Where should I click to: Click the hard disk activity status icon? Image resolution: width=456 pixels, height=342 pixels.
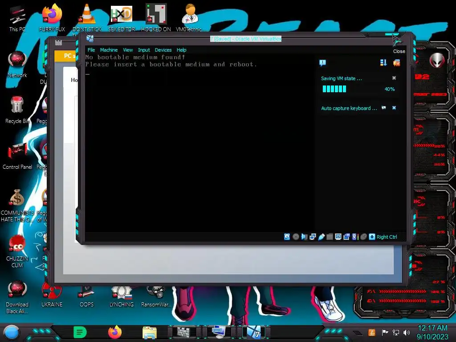pyautogui.click(x=287, y=237)
